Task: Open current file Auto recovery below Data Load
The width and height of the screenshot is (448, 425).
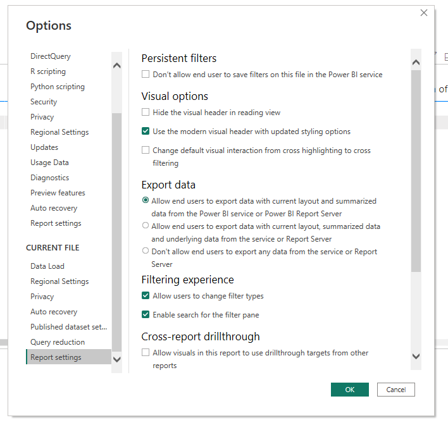Action: click(x=54, y=312)
